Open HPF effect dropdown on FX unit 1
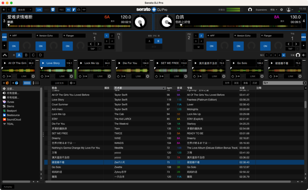Image resolution: width=308 pixels, height=190 pixels. pos(20,36)
